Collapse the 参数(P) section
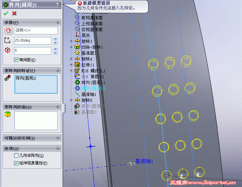The height and width of the screenshot is (187, 242). click(58, 23)
